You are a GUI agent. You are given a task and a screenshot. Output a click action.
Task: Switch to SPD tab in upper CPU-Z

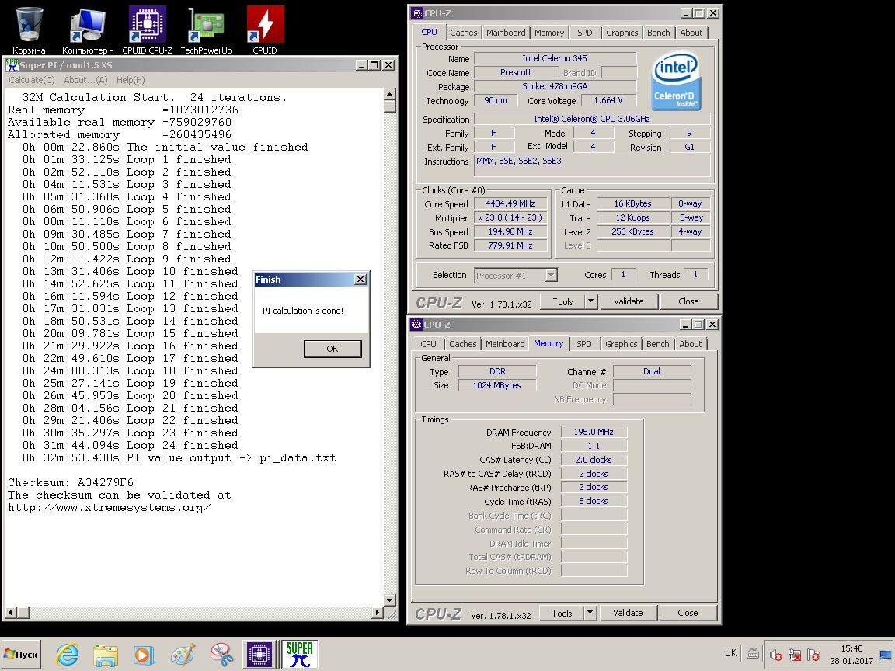pyautogui.click(x=584, y=33)
